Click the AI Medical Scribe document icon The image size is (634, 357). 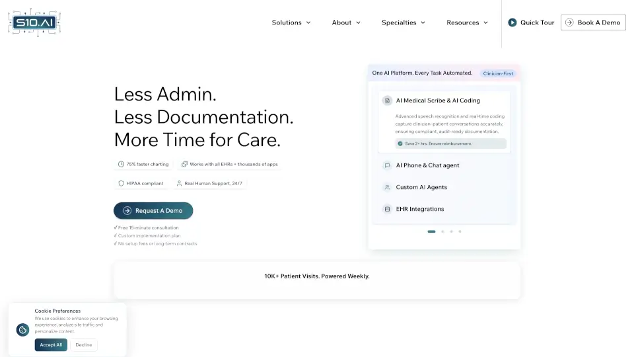pyautogui.click(x=388, y=100)
